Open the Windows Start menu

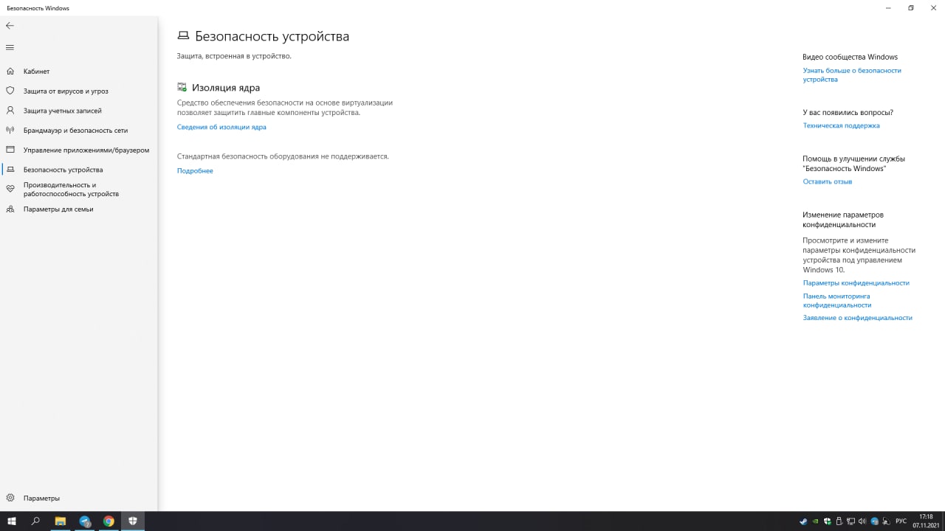tap(12, 521)
